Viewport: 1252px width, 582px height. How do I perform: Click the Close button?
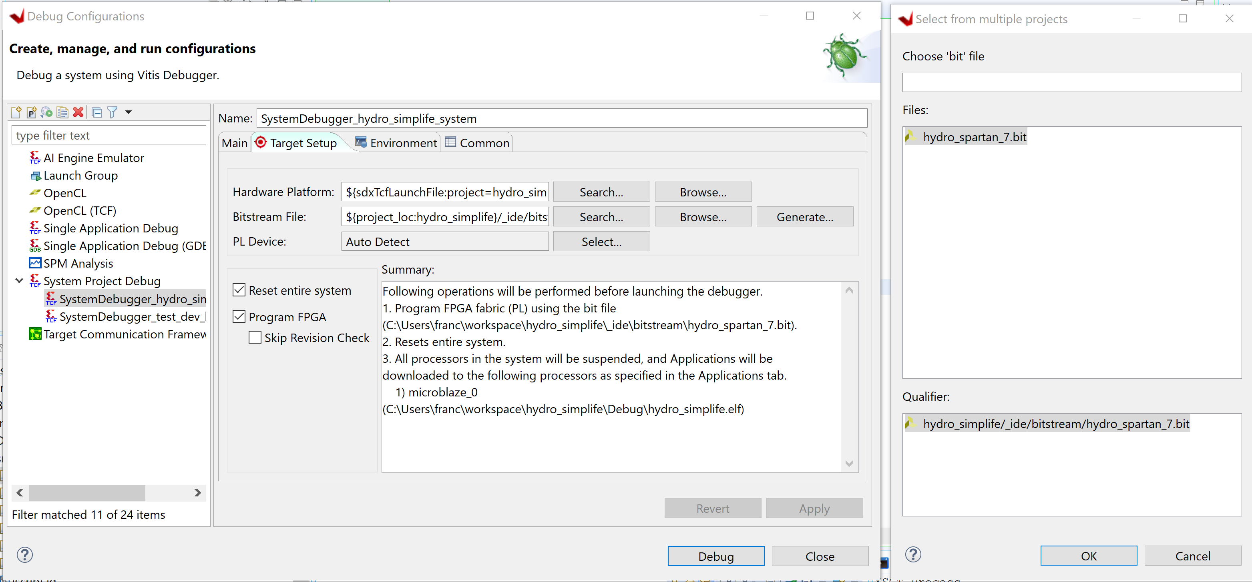(x=820, y=556)
